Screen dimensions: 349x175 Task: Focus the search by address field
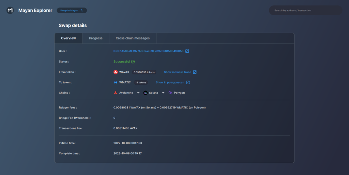(305, 11)
